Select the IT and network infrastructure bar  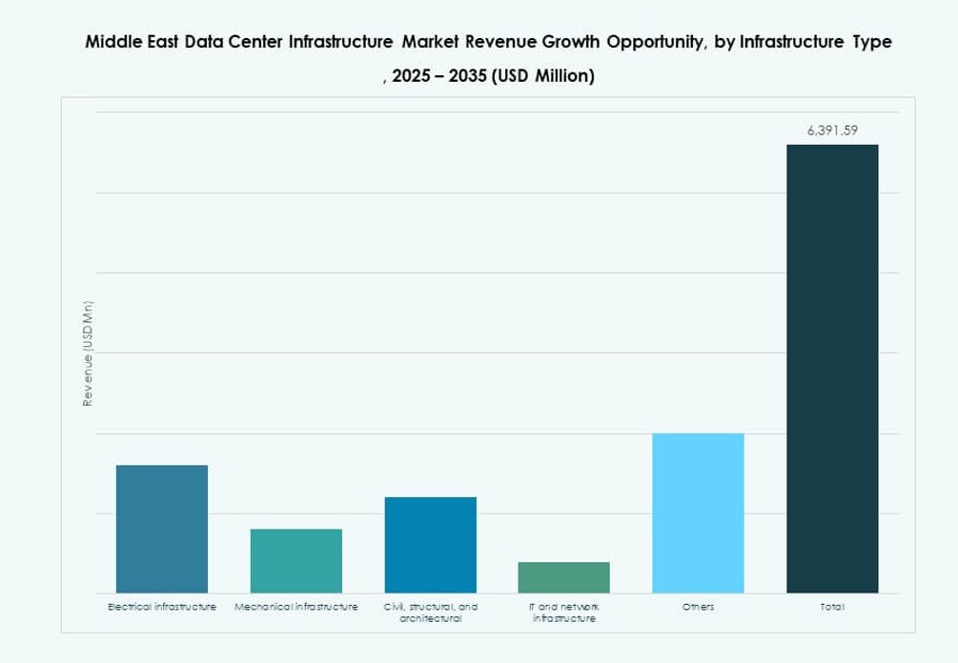(562, 576)
